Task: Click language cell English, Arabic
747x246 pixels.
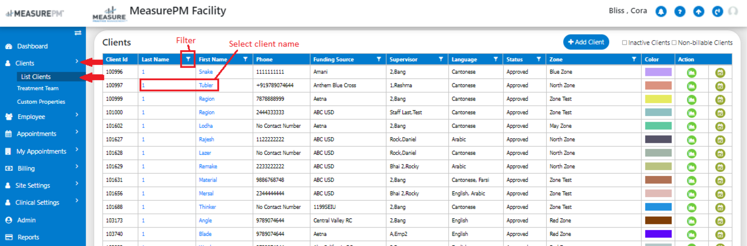Action: coord(468,194)
